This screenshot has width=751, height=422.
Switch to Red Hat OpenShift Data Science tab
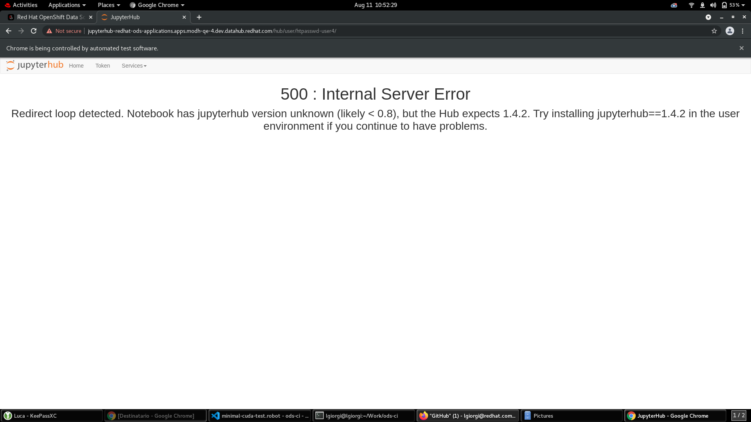coord(47,17)
